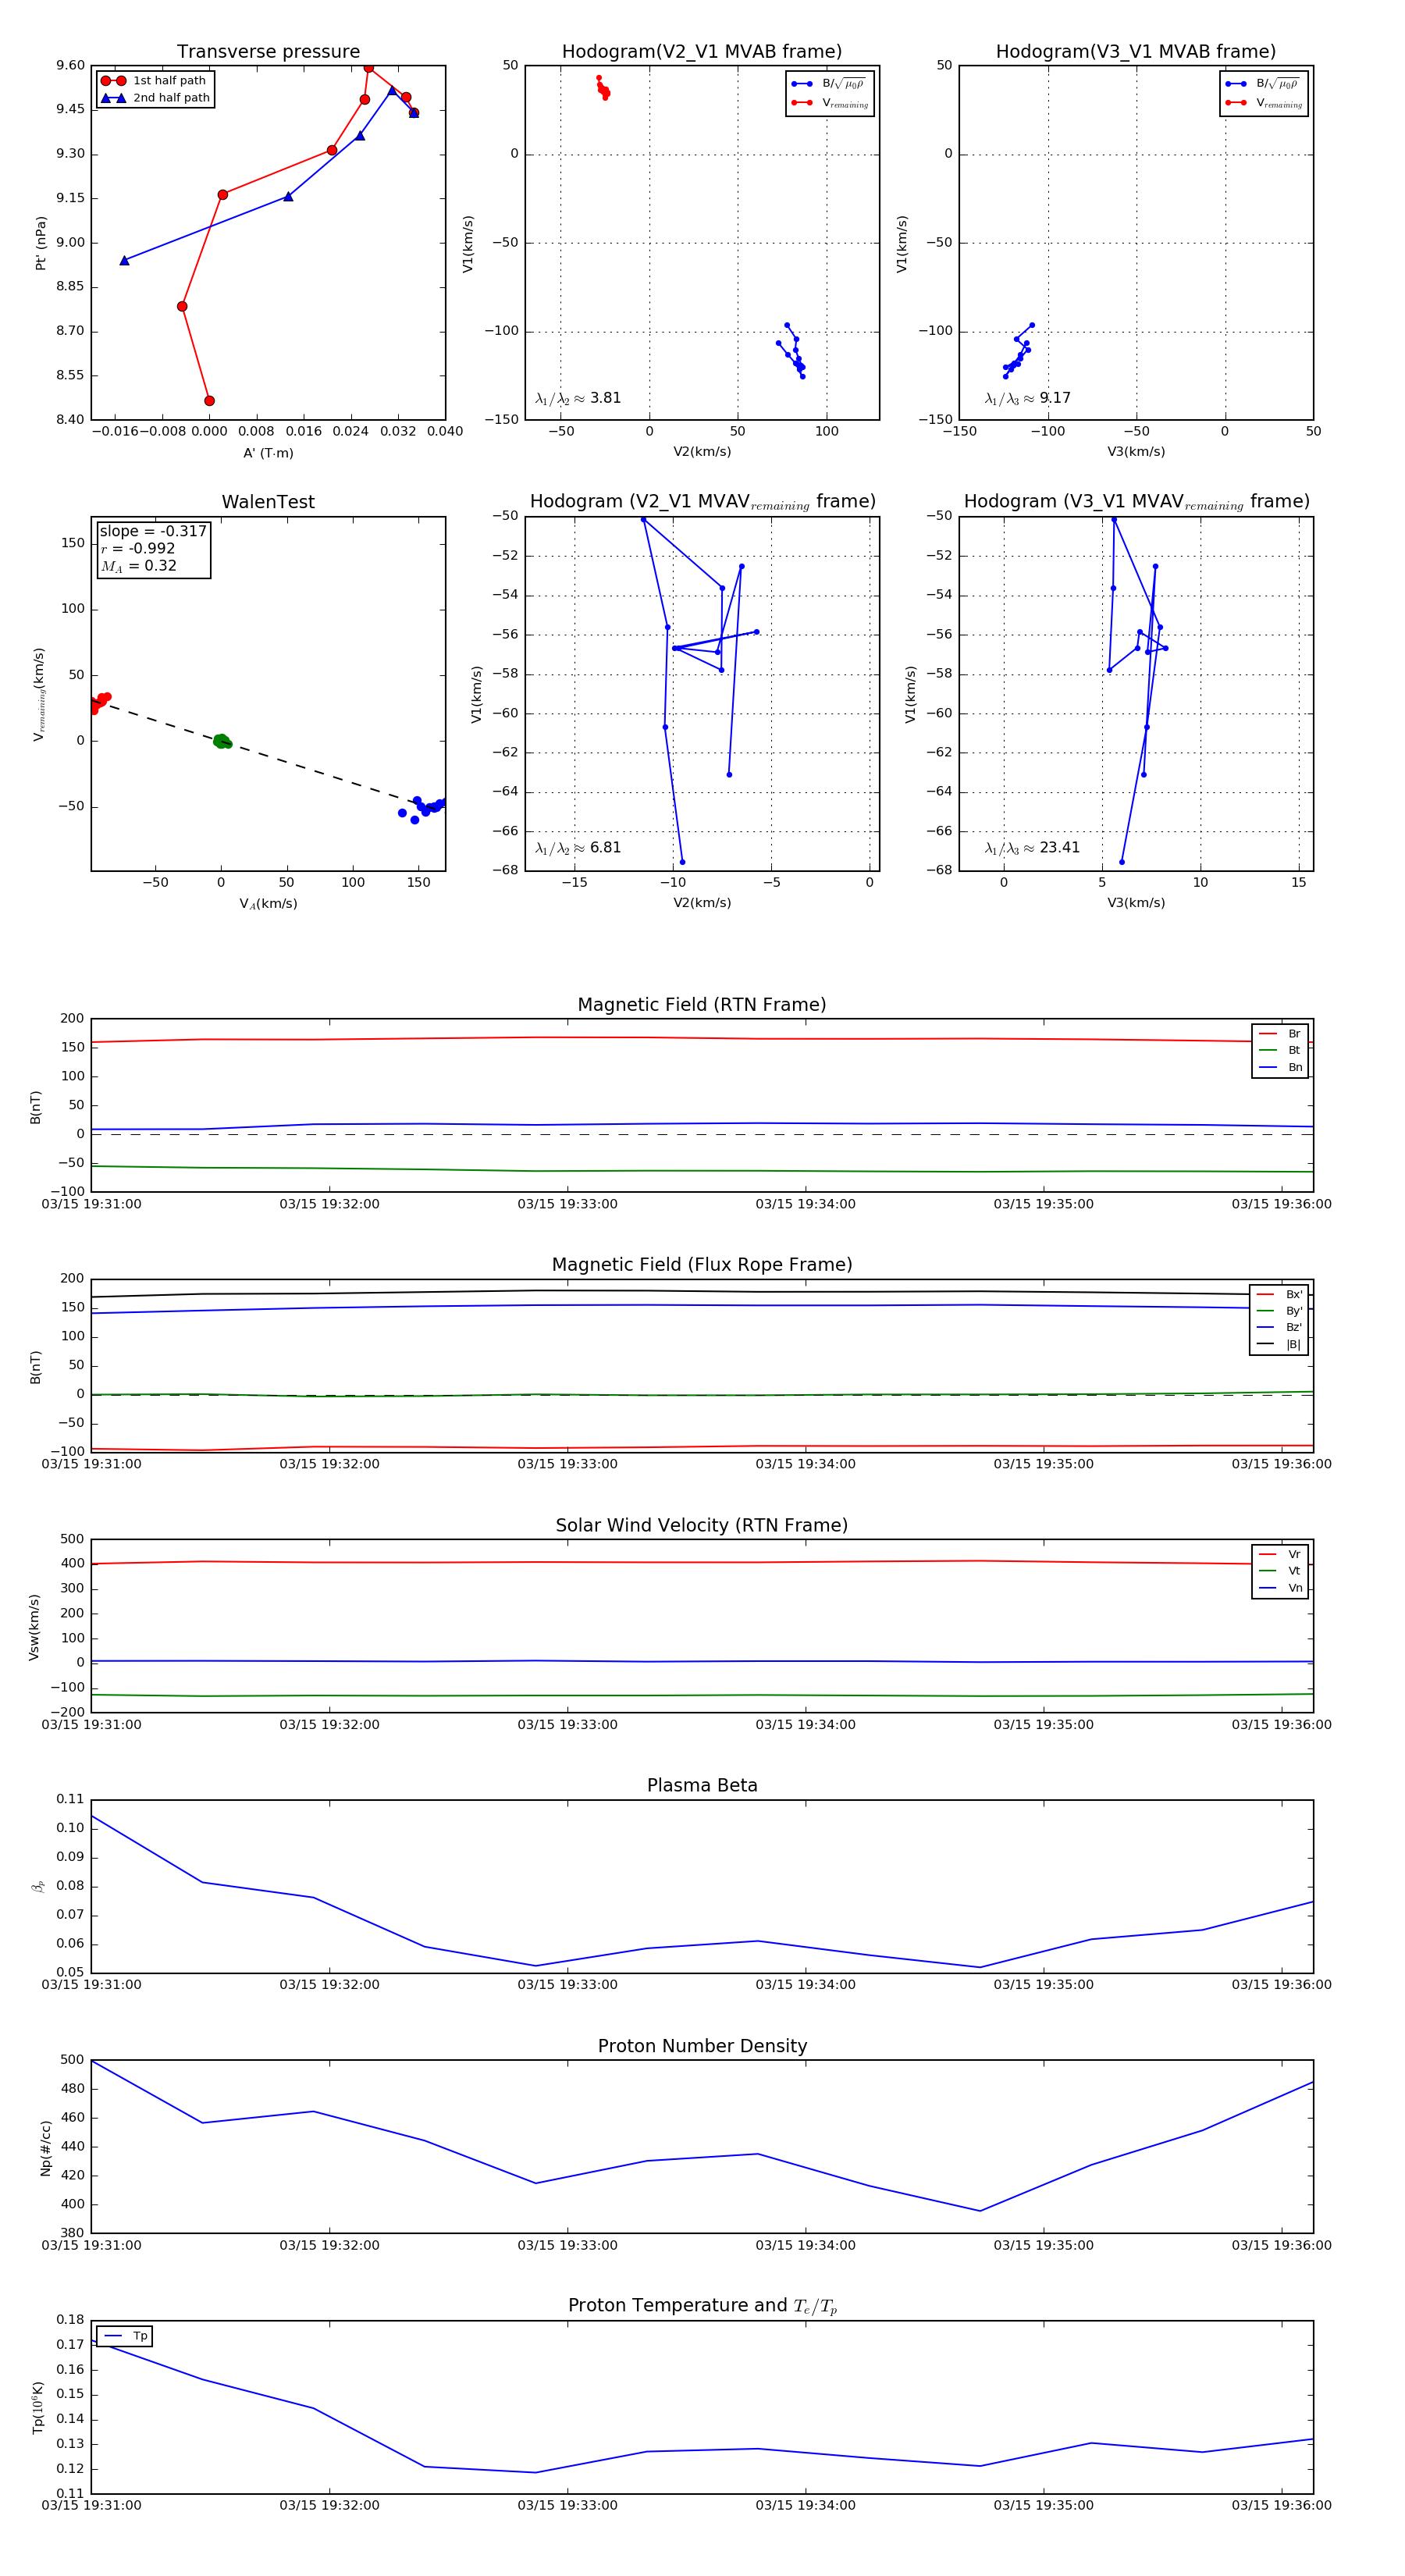Viewport: 1405px width, 2576px height.
Task: Click the topmost red pressure data point
Action: coord(368,67)
